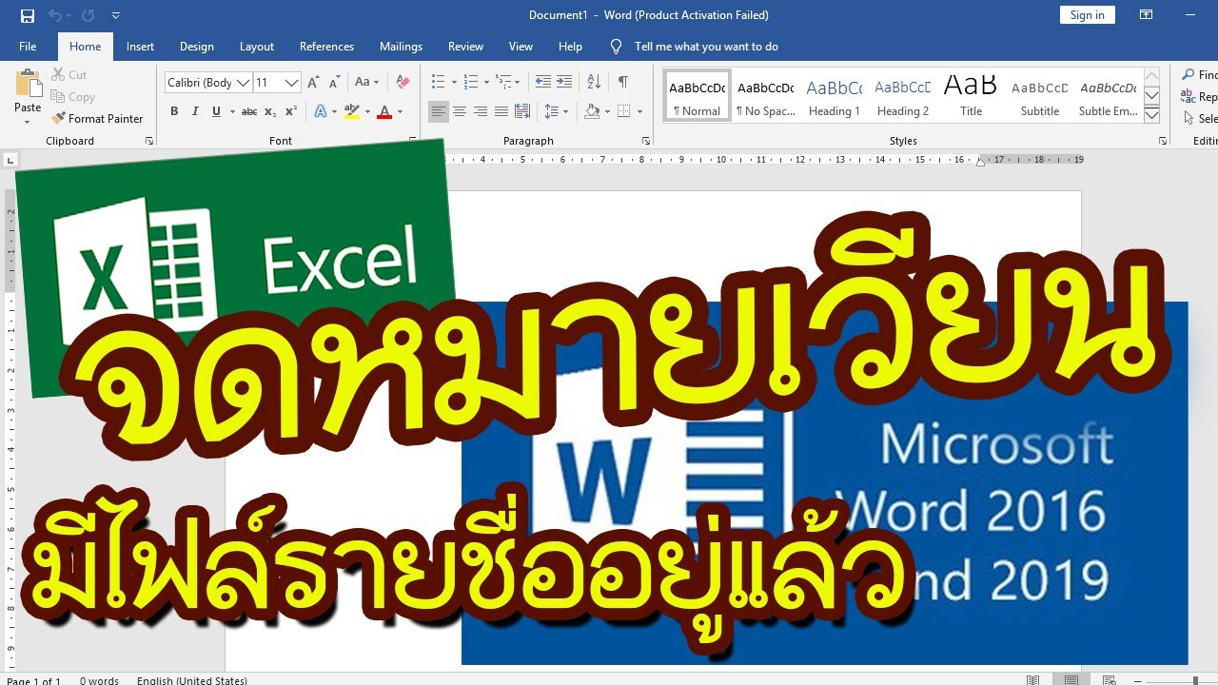The image size is (1218, 685).
Task: Open the Help tab
Action: pos(570,47)
